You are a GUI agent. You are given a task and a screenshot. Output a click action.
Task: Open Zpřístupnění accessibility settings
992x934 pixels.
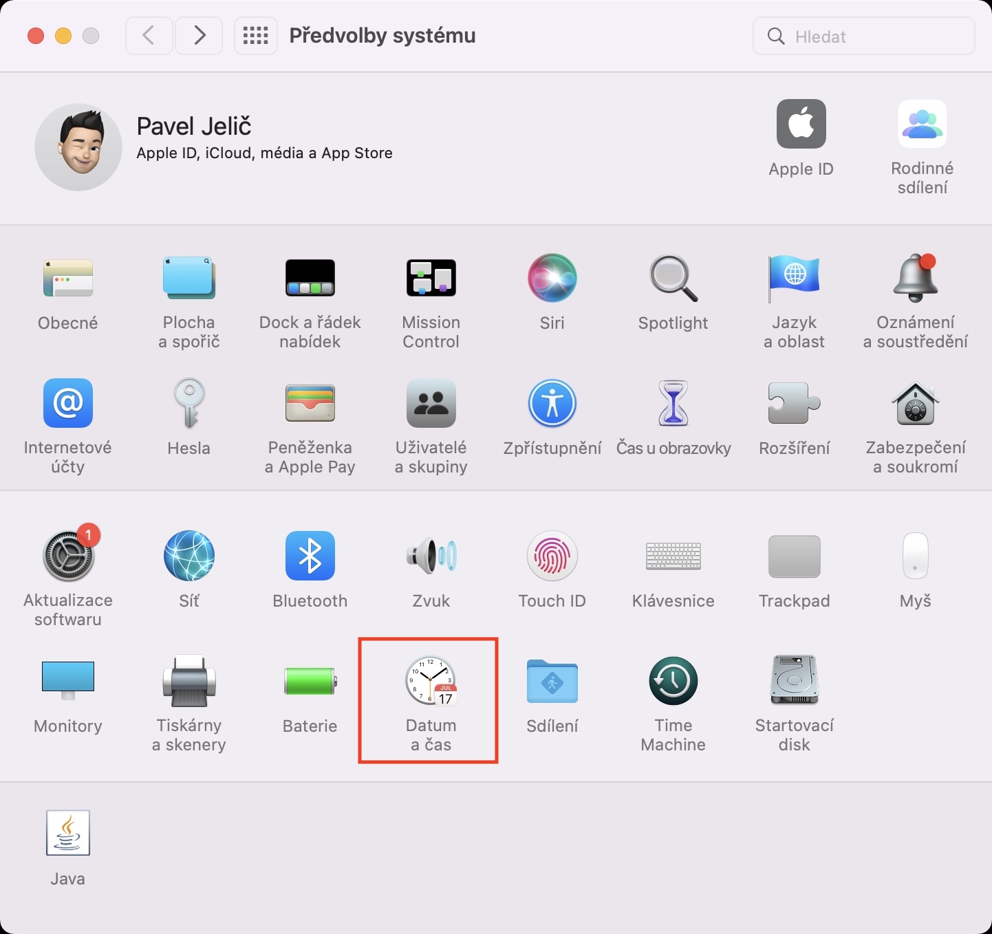552,403
